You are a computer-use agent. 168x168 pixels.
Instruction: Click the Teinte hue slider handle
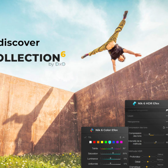(112, 148)
